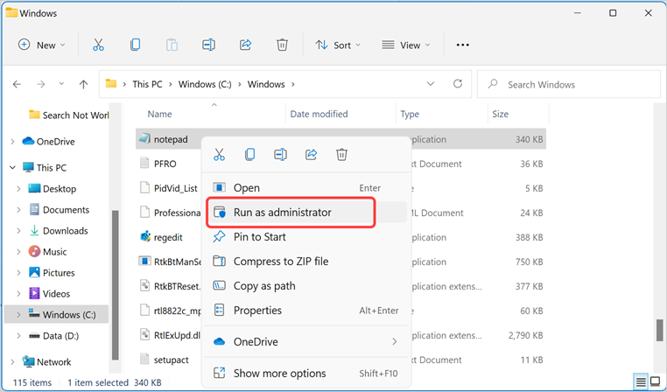This screenshot has height=392, width=667.
Task: Switch to details view in status bar
Action: pos(641,382)
